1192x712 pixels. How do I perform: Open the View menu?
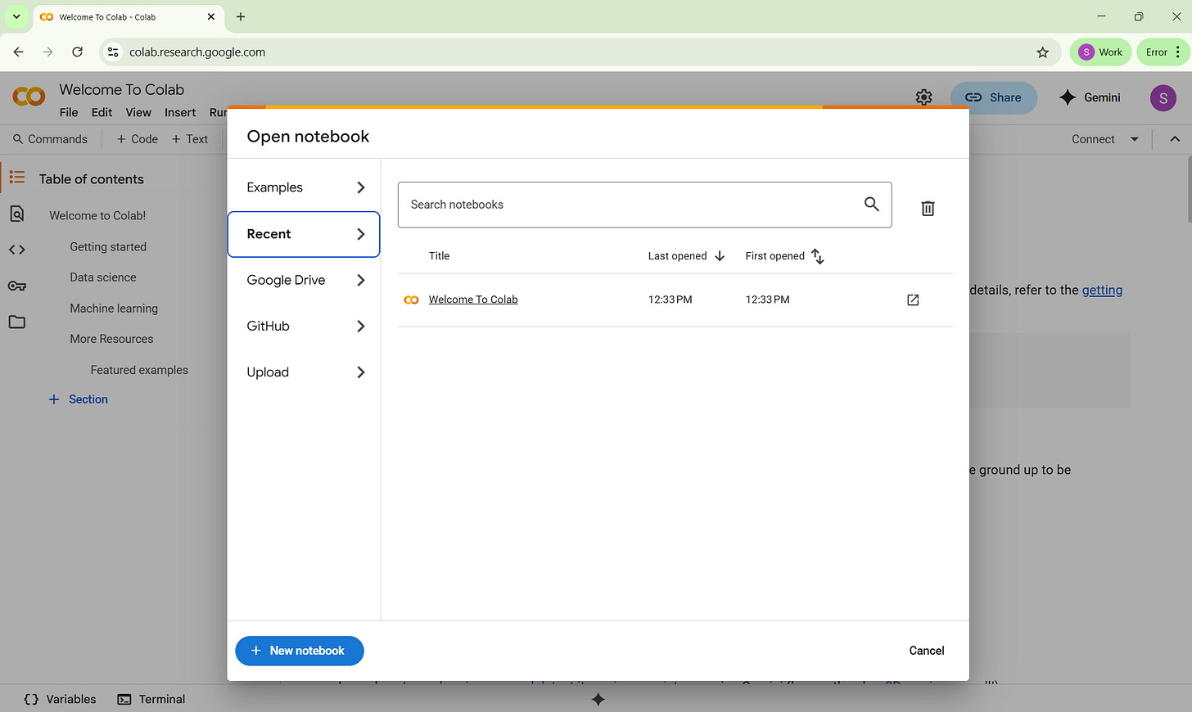click(x=138, y=112)
